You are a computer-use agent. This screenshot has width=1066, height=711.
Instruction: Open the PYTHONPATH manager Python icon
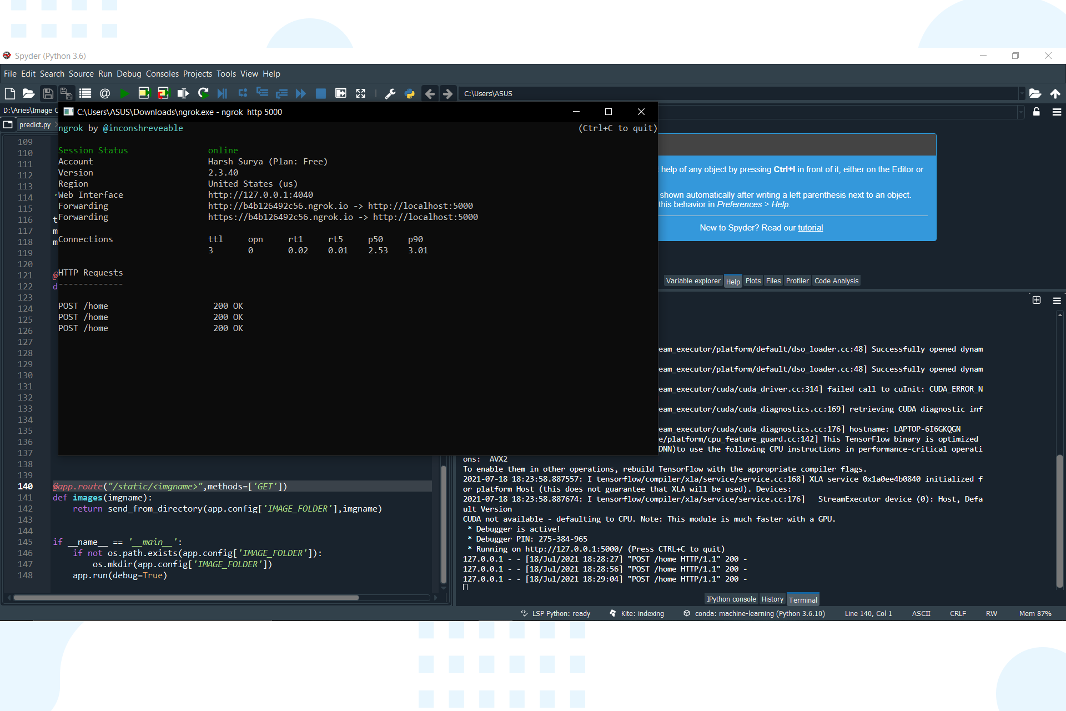(410, 93)
